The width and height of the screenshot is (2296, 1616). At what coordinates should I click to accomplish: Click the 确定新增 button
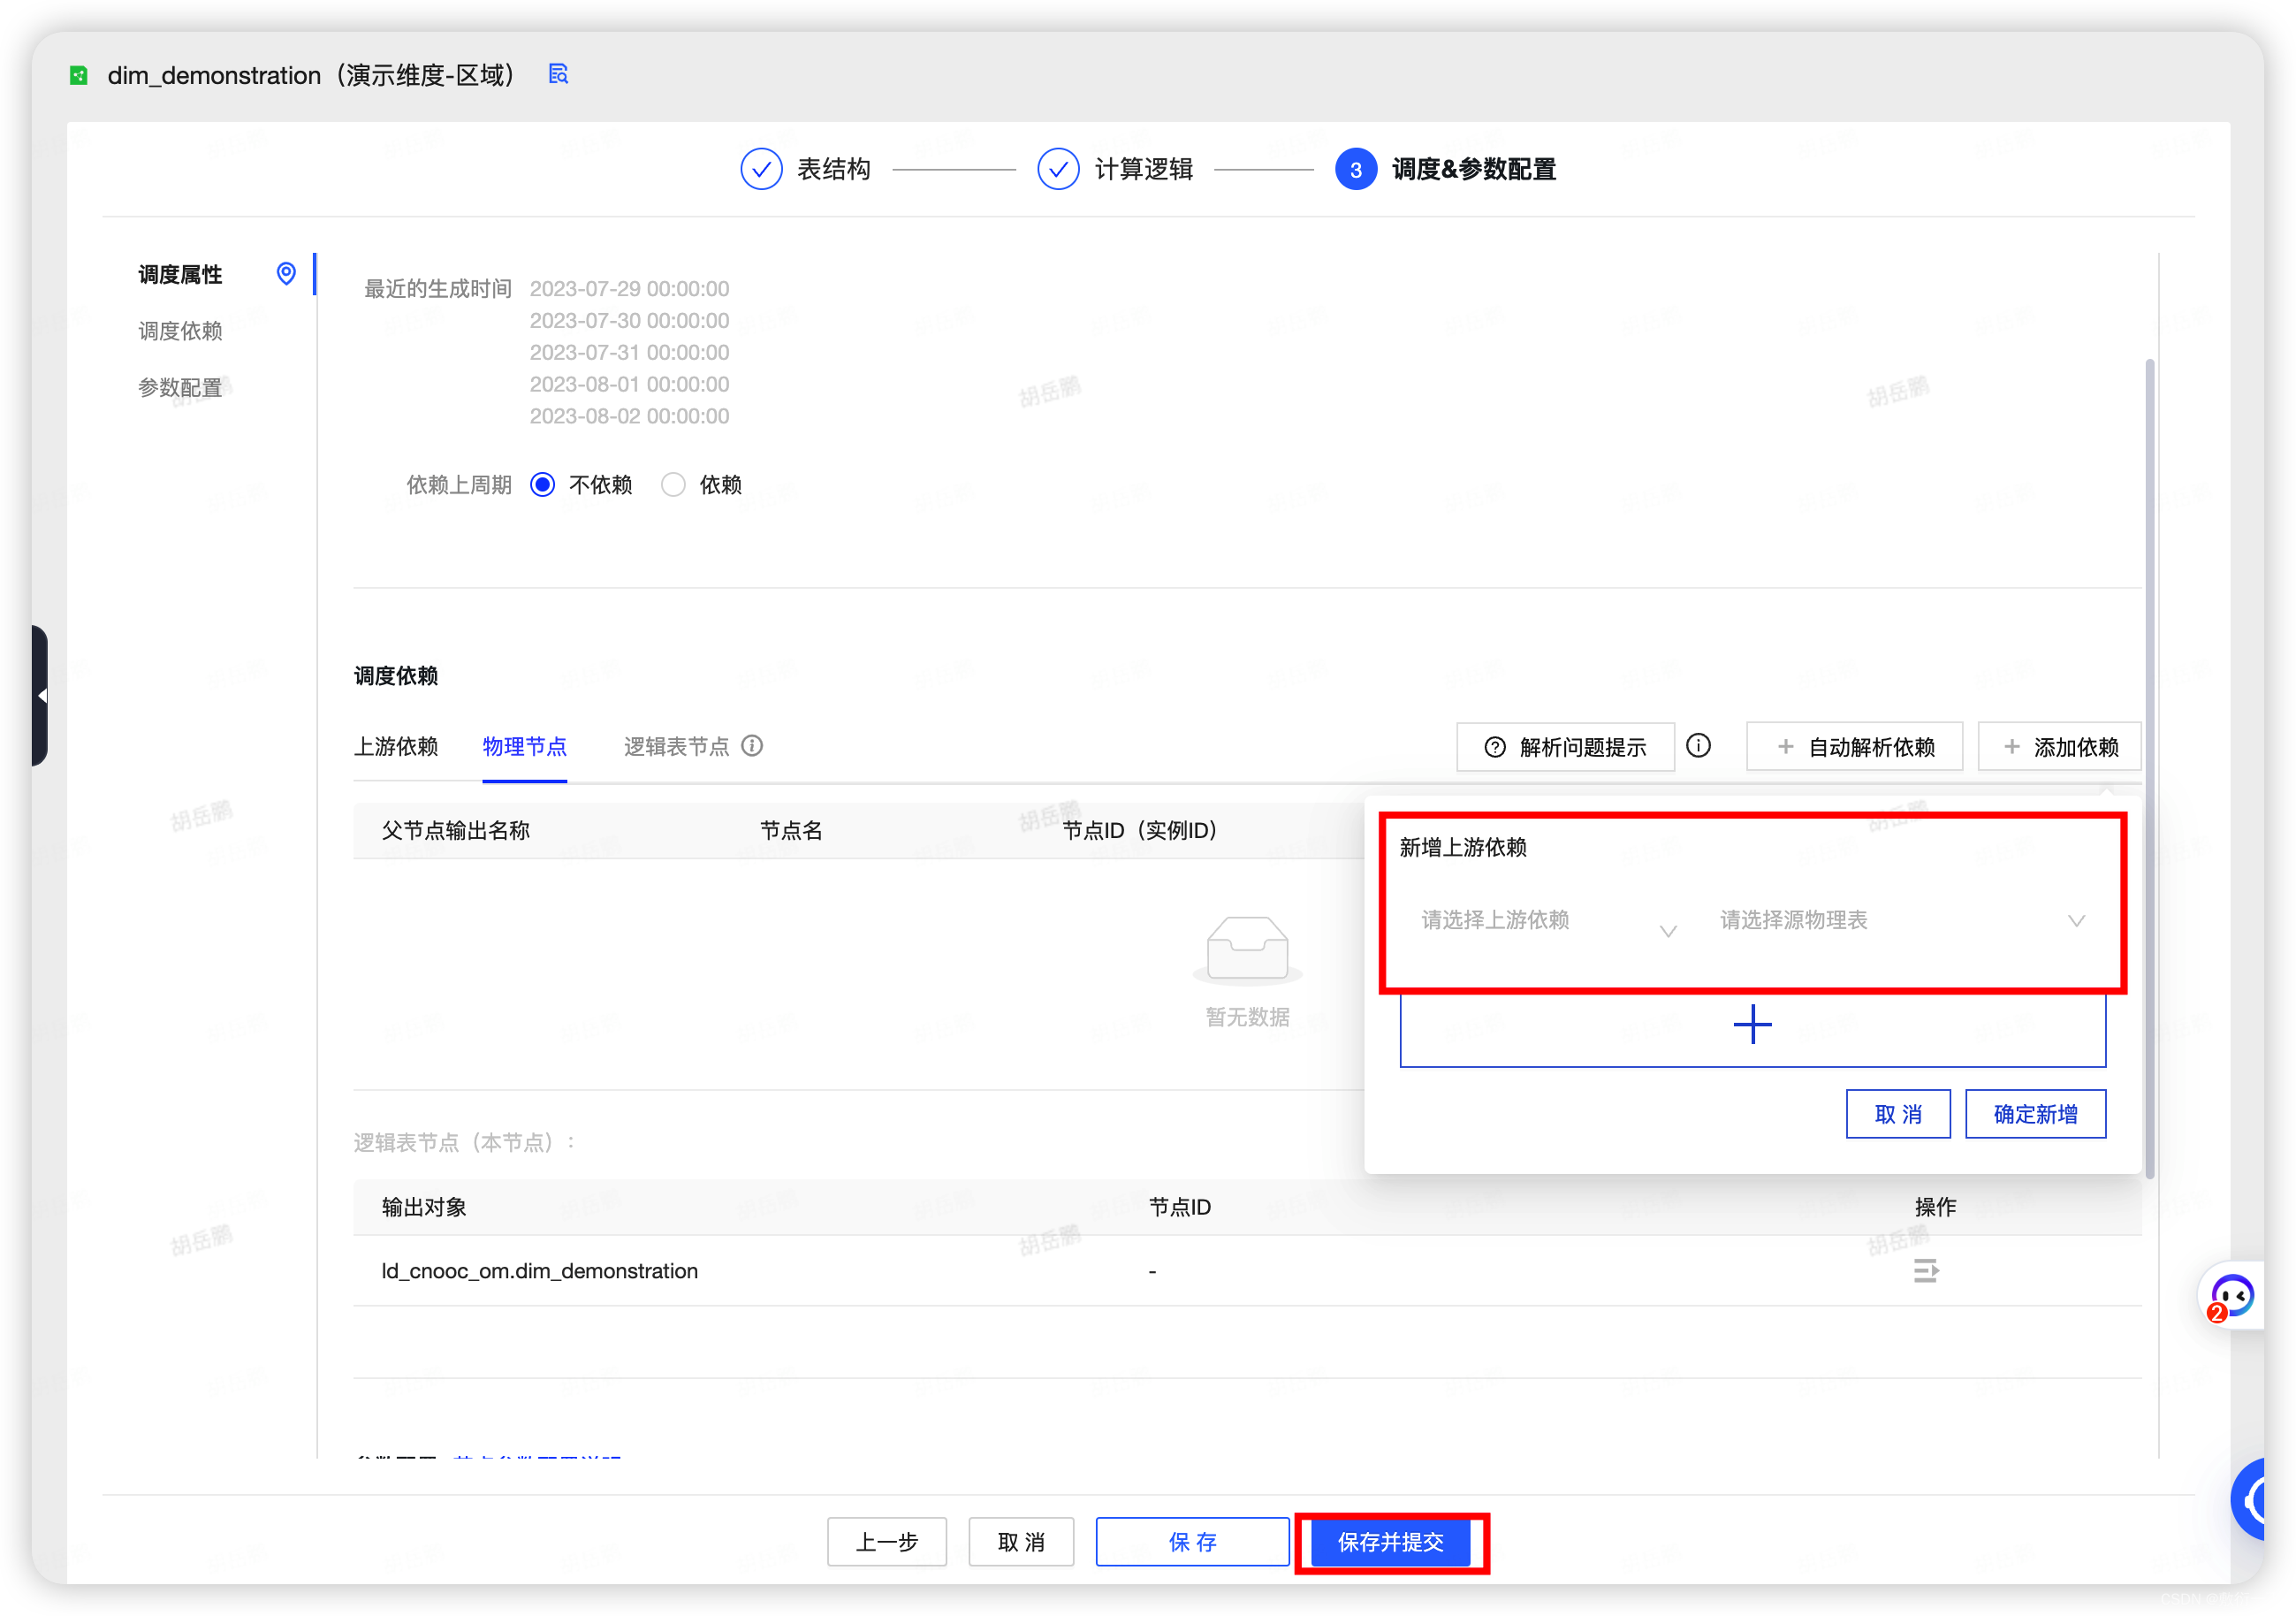tap(2034, 1114)
